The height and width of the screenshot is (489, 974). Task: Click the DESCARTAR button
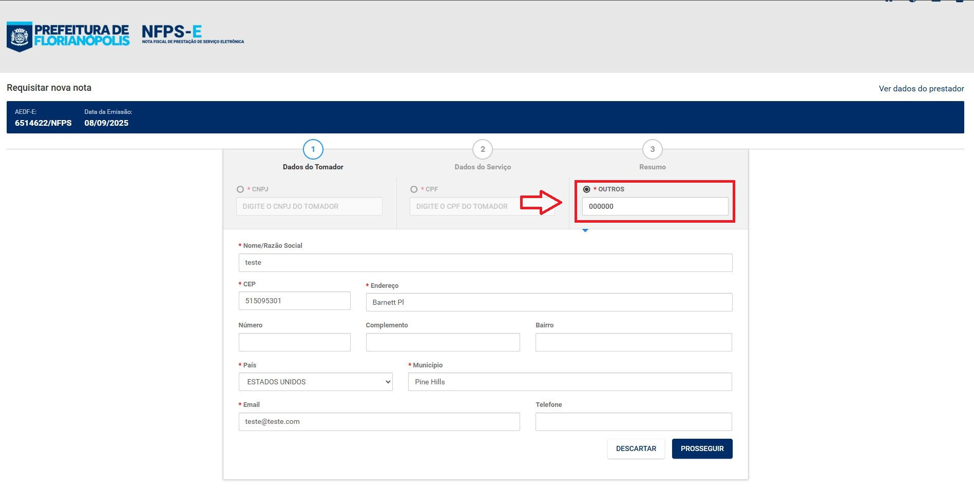[x=636, y=448]
